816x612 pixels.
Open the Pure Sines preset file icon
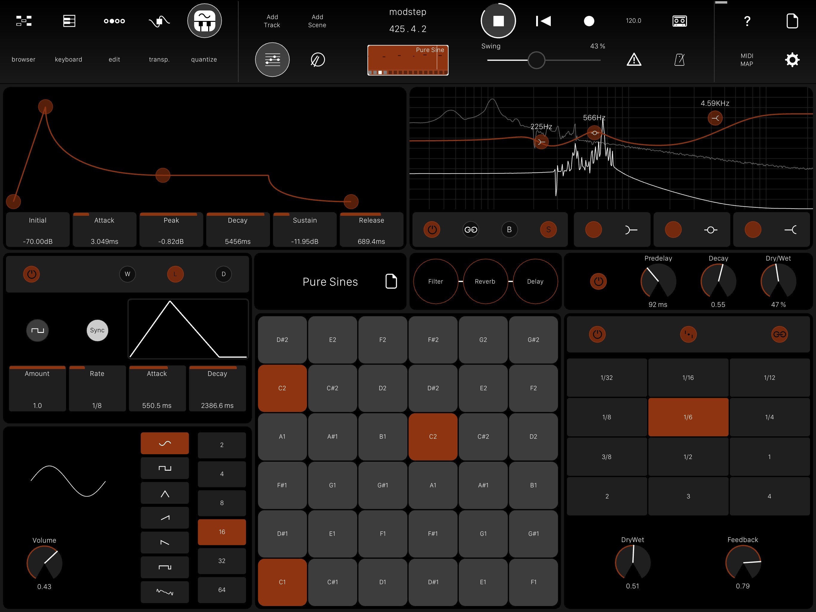coord(391,281)
